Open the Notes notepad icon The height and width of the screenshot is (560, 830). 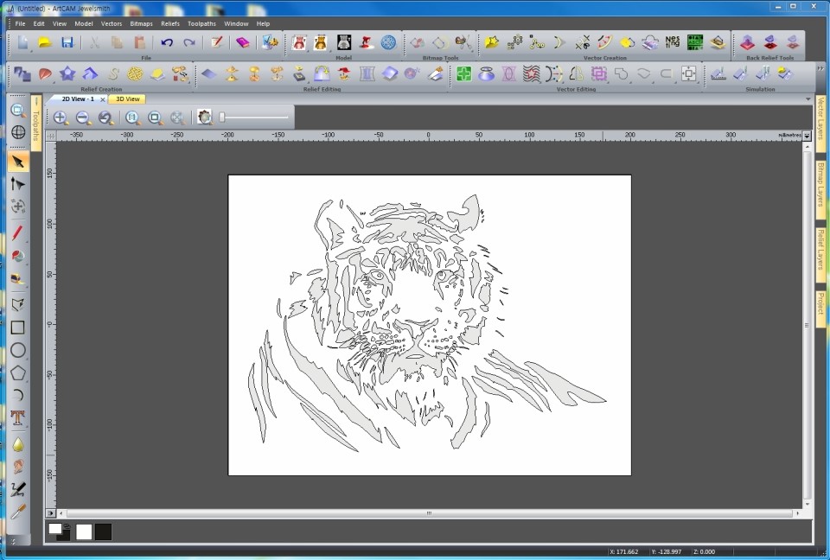(216, 42)
